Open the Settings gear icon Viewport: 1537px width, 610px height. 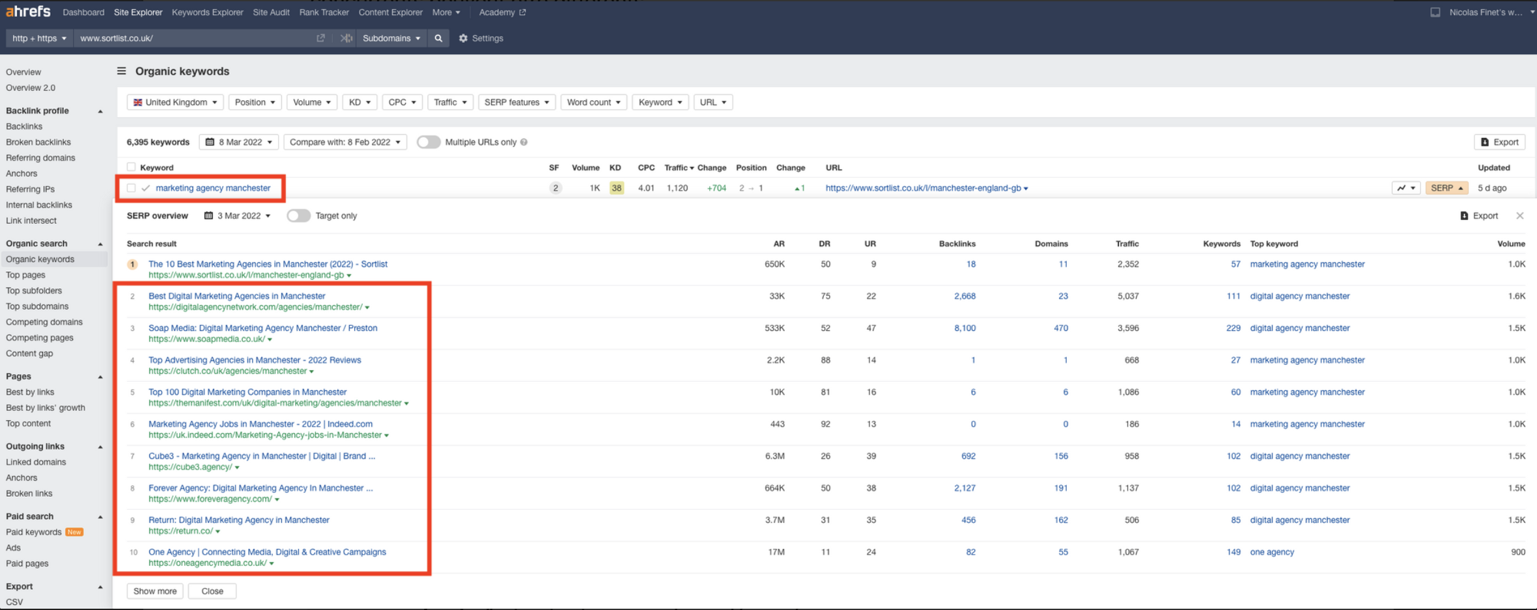point(463,38)
